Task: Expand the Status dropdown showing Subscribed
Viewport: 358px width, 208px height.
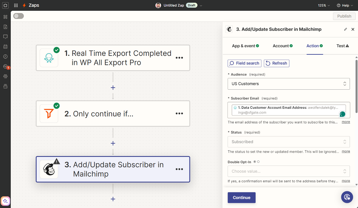Action: pos(288,142)
